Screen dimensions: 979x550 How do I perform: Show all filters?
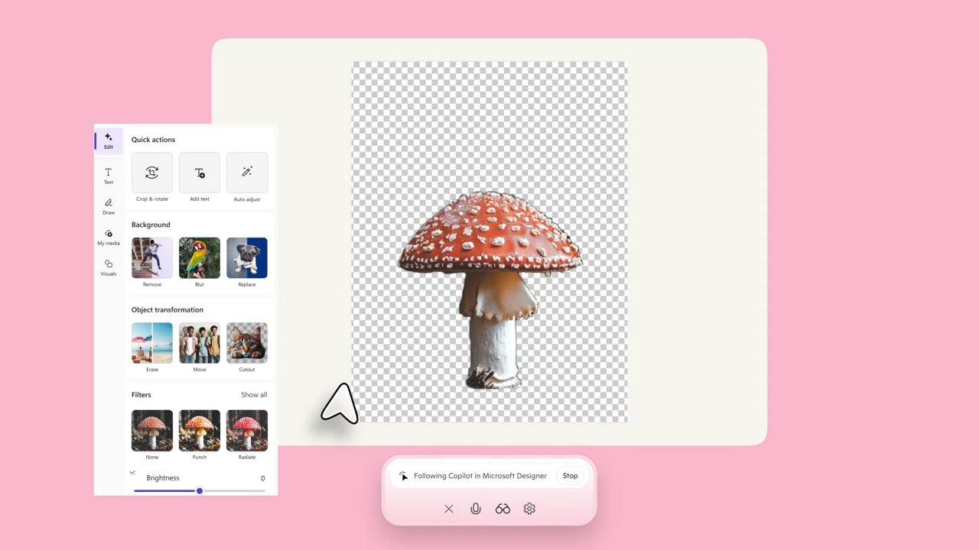(254, 395)
